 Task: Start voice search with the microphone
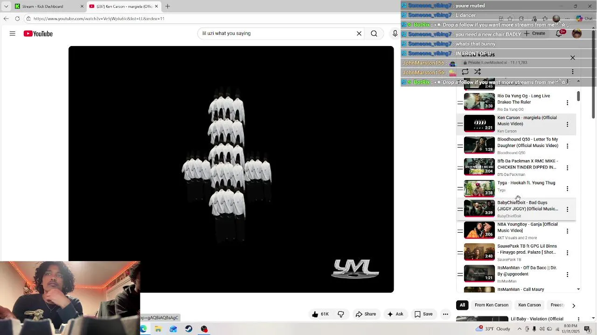coord(395,33)
